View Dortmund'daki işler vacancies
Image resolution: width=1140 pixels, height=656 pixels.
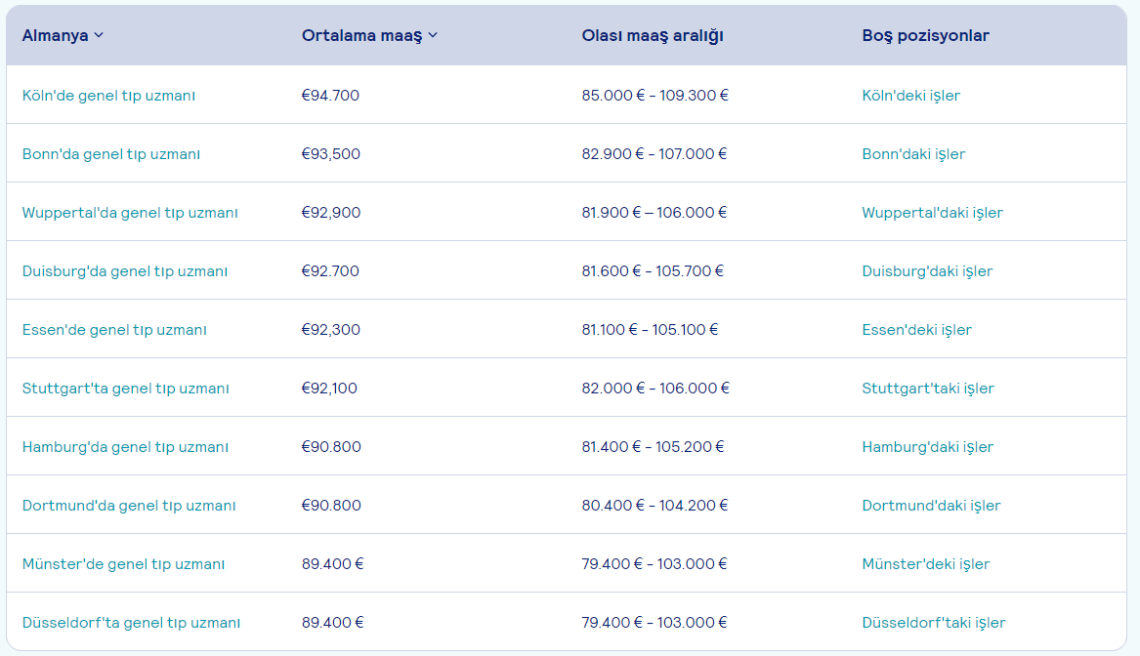tap(931, 506)
